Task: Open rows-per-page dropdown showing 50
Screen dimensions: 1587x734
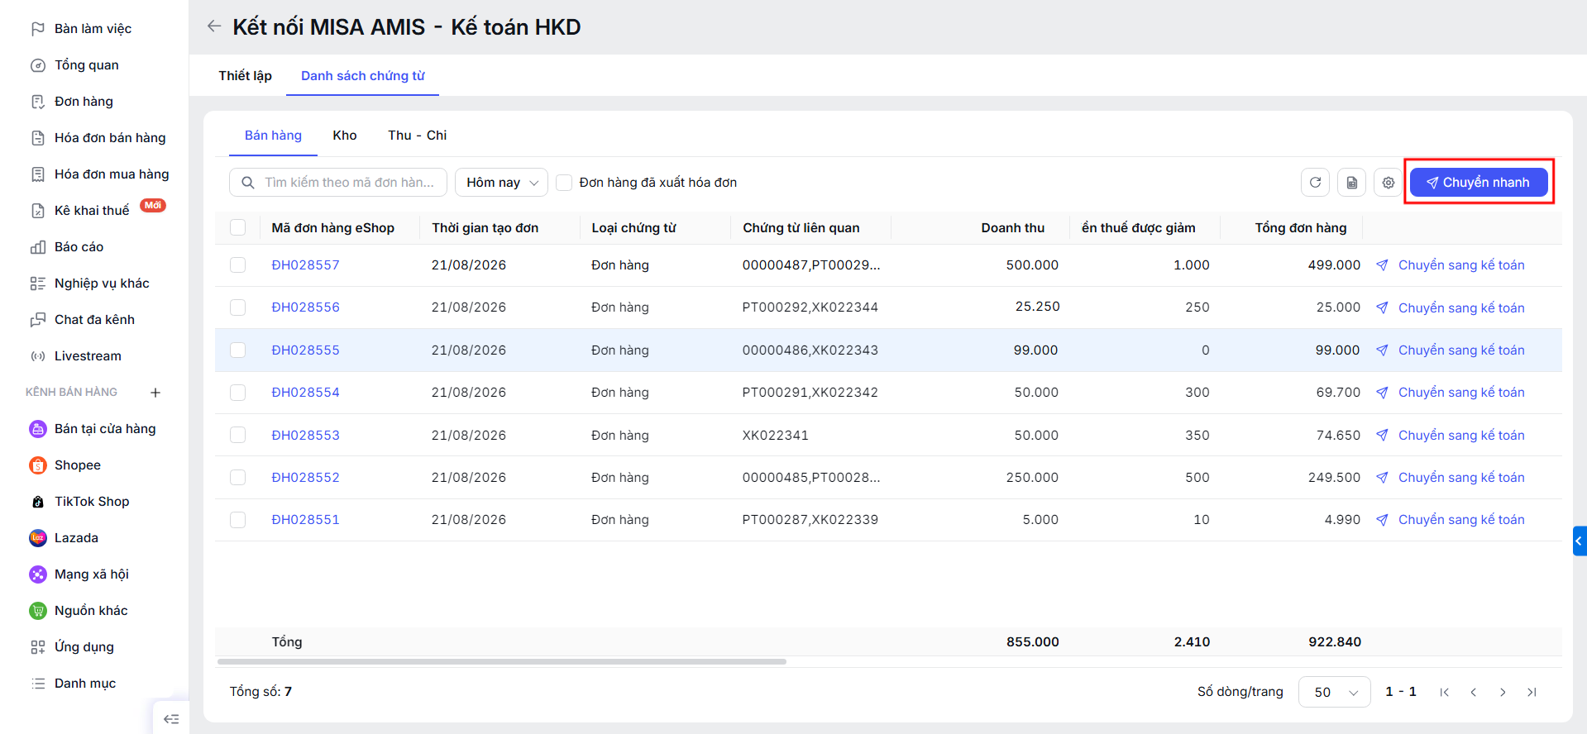Action: coord(1334,693)
